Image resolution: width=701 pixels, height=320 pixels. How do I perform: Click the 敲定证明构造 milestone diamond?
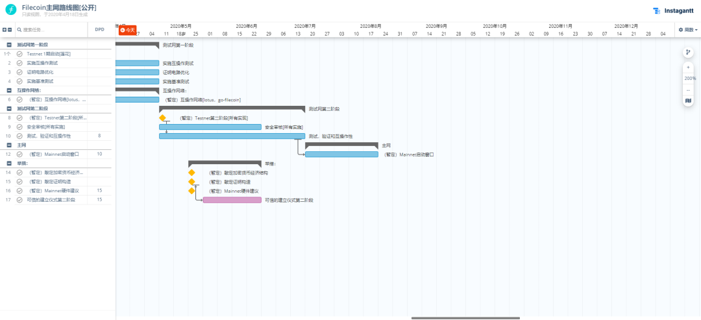coord(191,182)
